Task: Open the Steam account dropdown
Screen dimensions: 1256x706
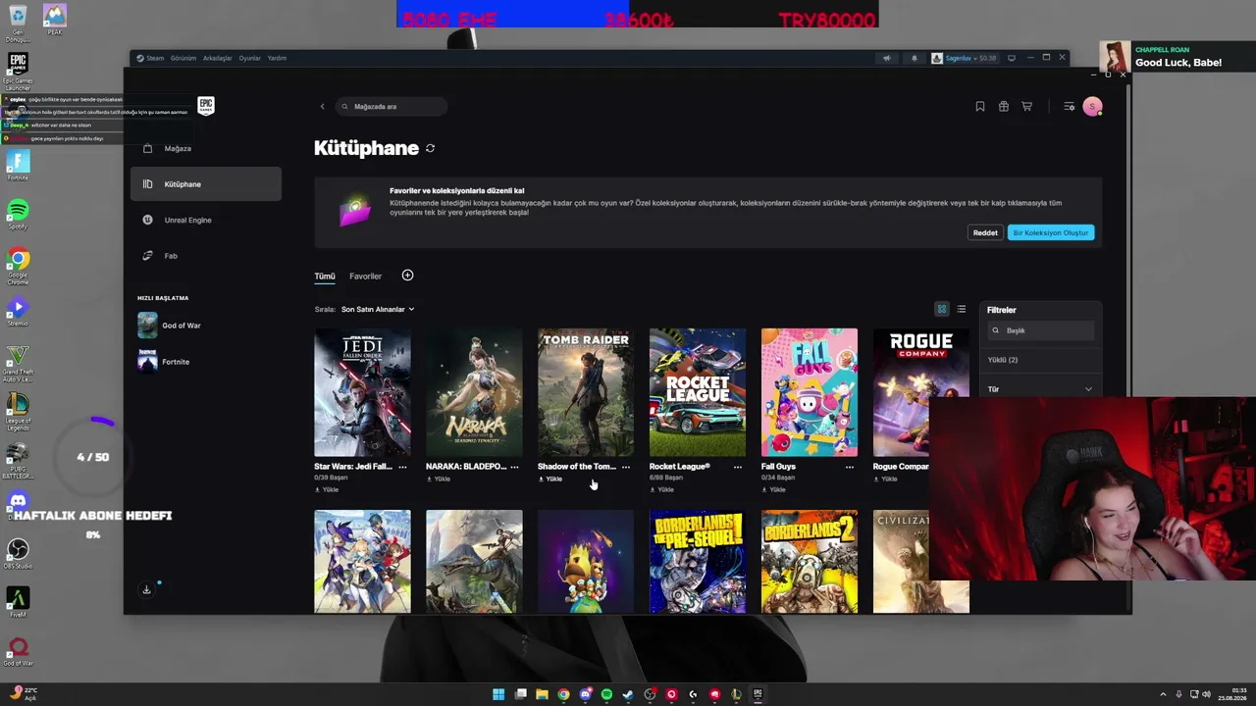Action: (x=964, y=58)
